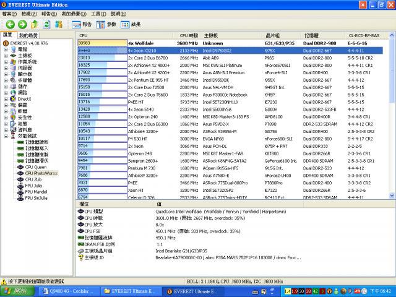
Task: Select the 4x Wolfdale result row
Action: tap(230, 43)
